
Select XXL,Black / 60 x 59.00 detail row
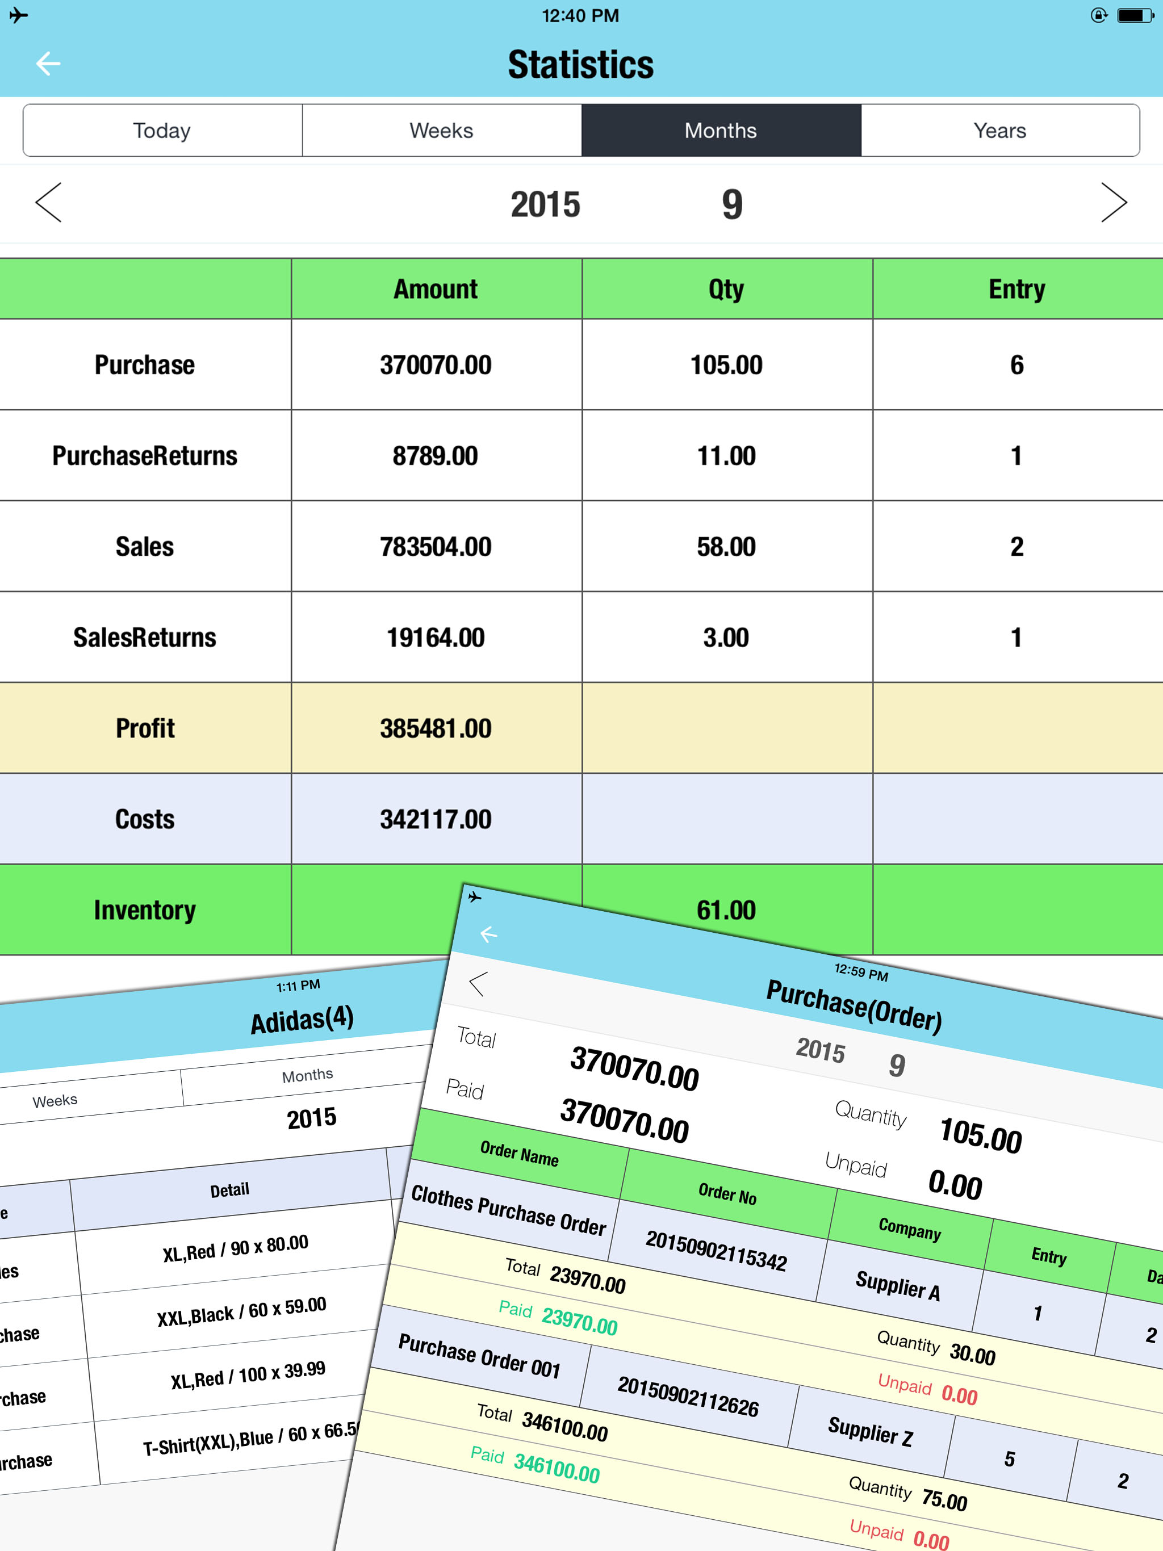(241, 1311)
